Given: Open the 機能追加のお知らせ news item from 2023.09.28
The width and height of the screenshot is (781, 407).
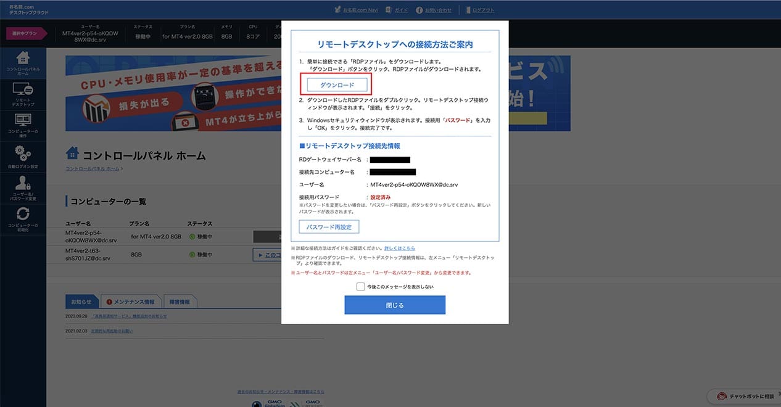Looking at the screenshot, I should 130,316.
